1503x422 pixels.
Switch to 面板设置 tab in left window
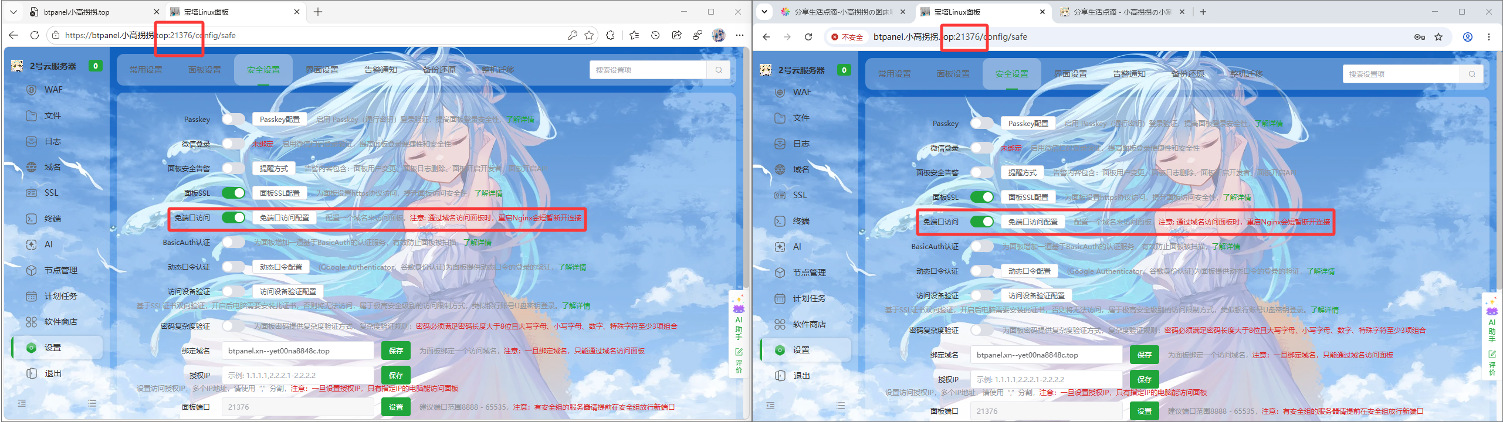[205, 70]
